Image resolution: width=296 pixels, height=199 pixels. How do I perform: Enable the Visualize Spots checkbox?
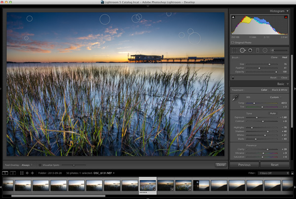[40, 165]
